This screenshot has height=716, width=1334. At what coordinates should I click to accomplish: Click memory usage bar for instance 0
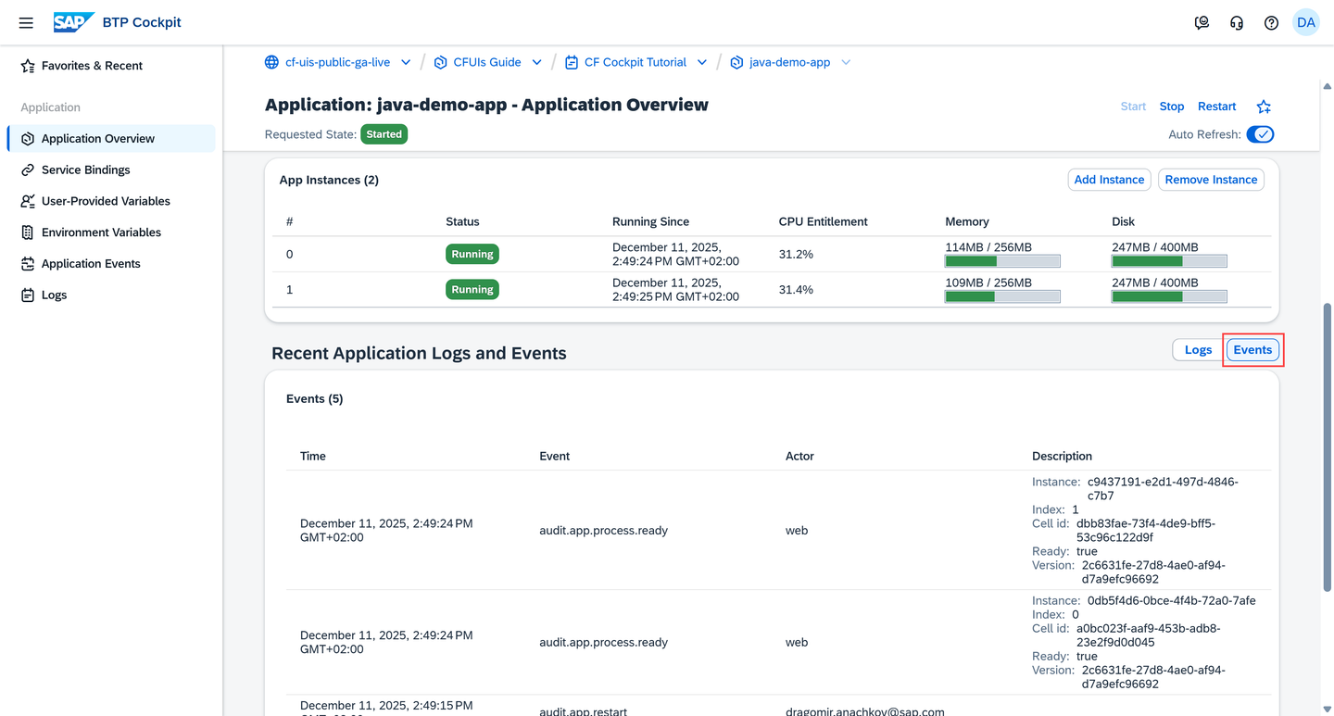(1002, 261)
